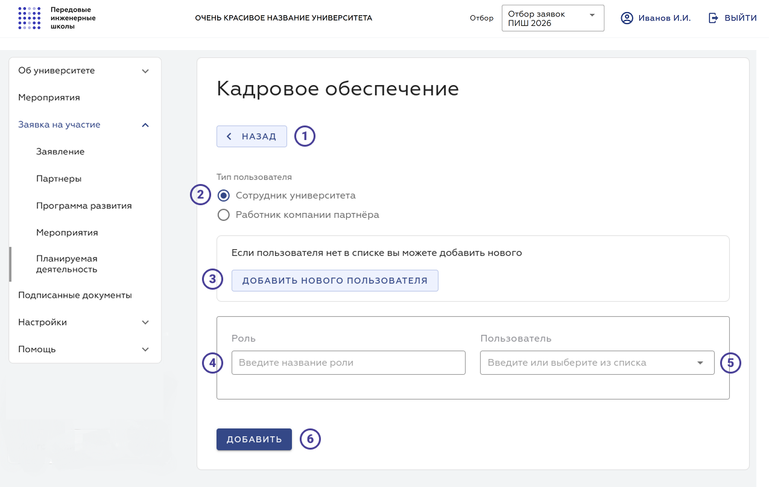Viewport: 769px width, 487px height.
Task: Open Программа развития menu item
Action: 85,206
